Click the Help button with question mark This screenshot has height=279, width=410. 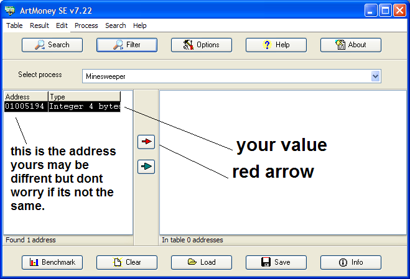tap(276, 45)
